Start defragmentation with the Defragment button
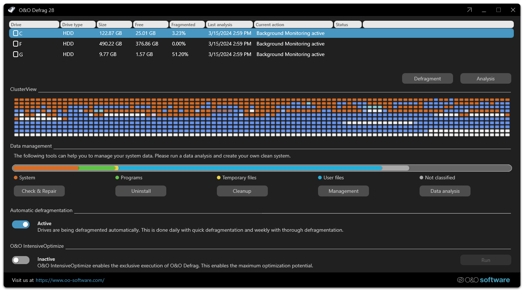This screenshot has height=291, width=524. (x=428, y=79)
